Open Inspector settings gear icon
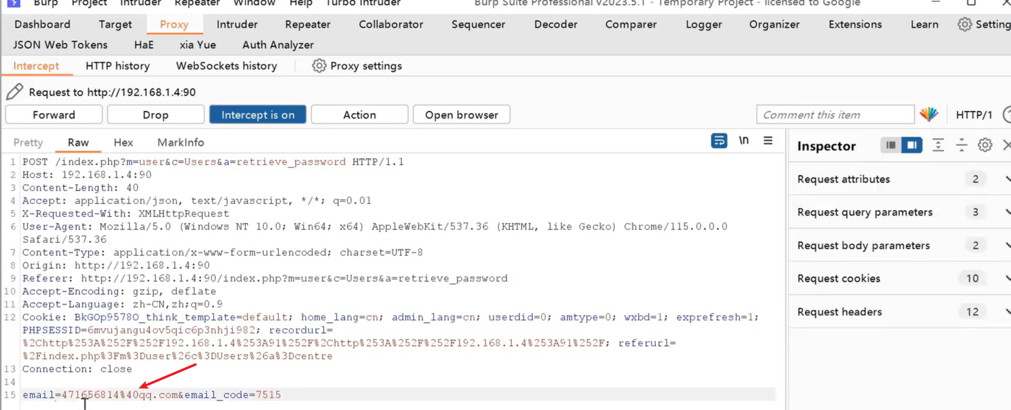The width and height of the screenshot is (1011, 410). (985, 145)
